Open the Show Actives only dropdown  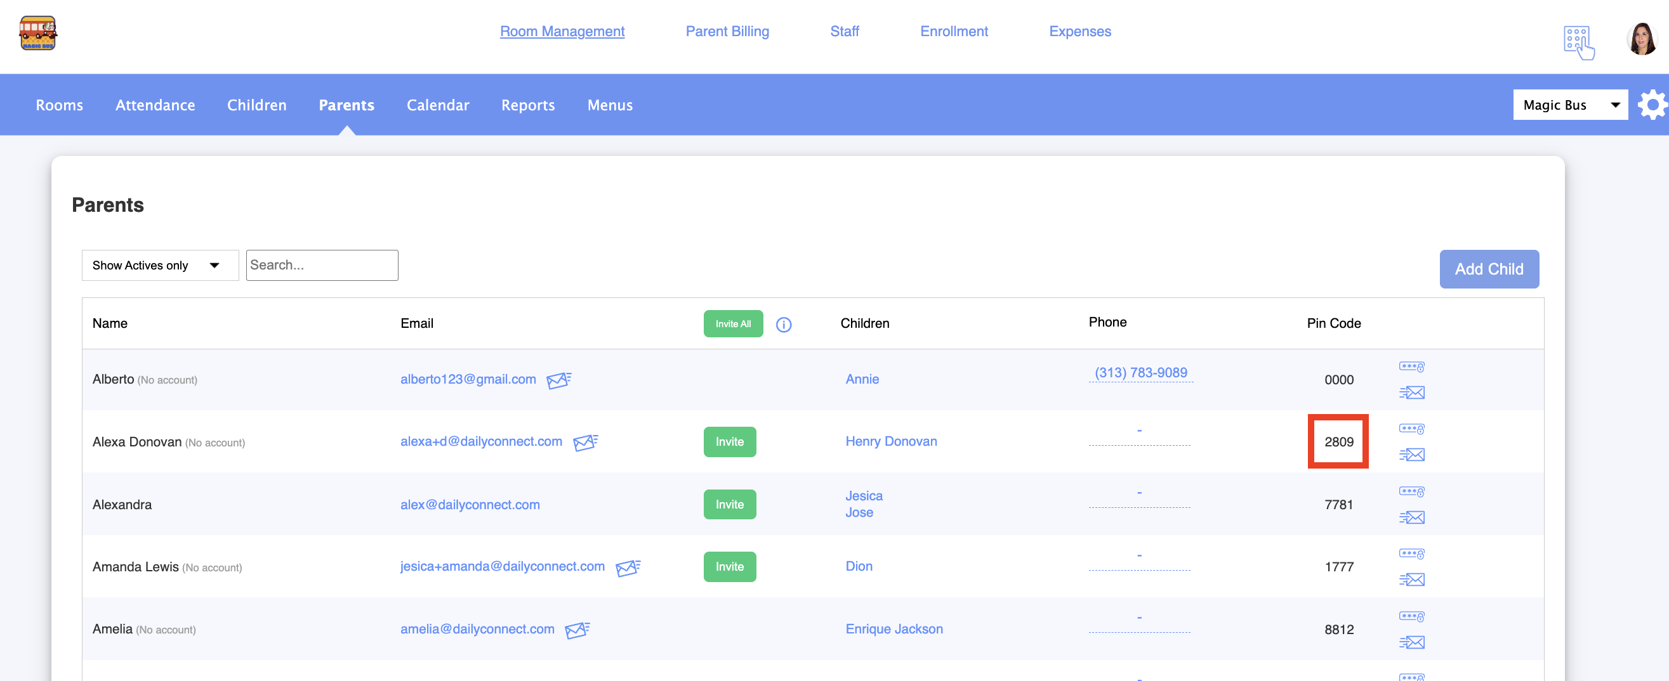(x=159, y=266)
